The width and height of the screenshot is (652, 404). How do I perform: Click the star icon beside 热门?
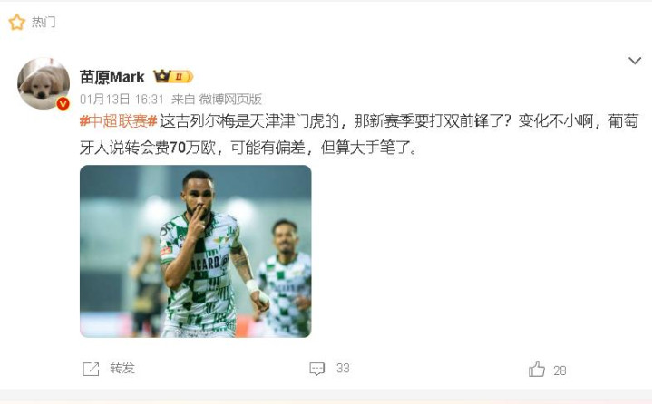16,22
